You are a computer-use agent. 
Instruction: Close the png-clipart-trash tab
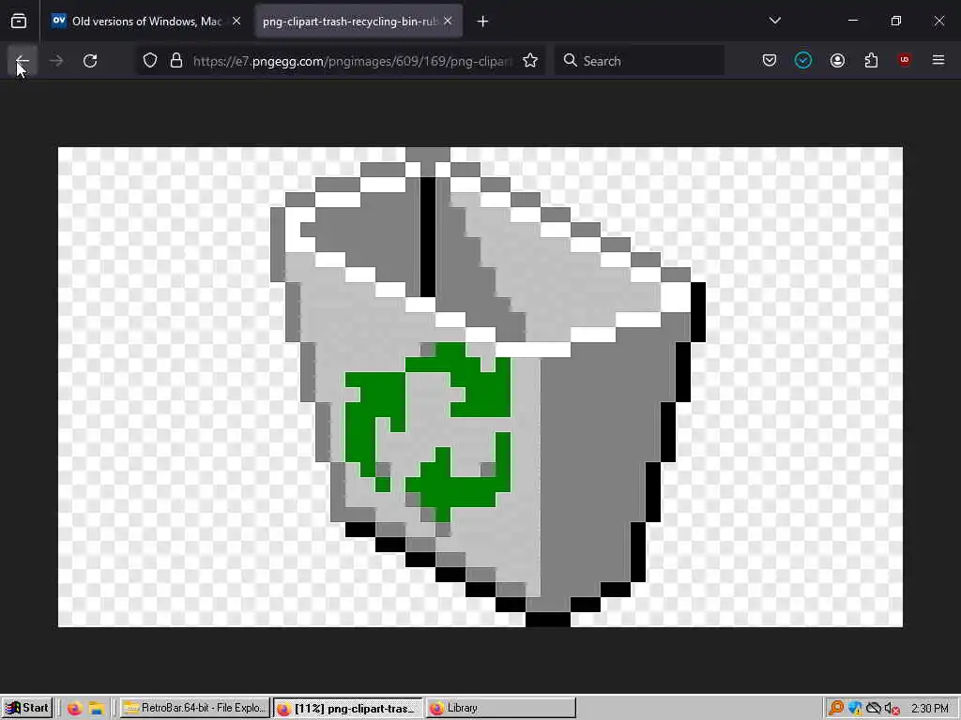click(x=448, y=22)
